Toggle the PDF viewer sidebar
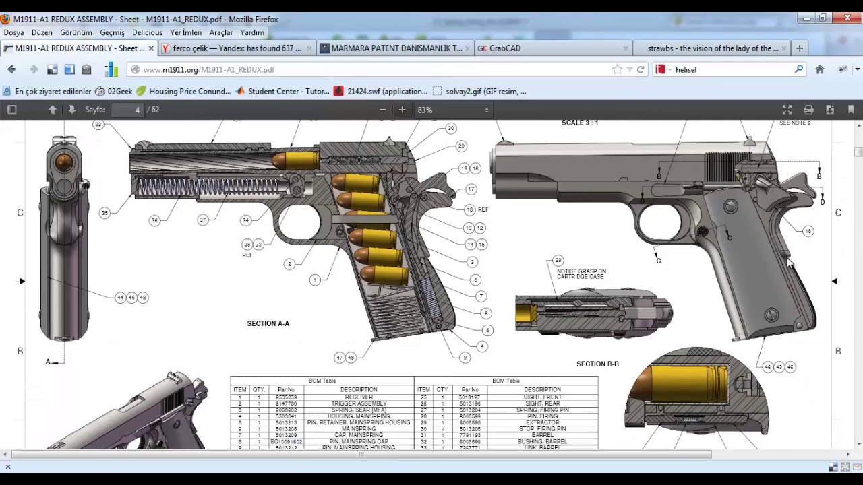The image size is (863, 485). pyautogui.click(x=11, y=110)
